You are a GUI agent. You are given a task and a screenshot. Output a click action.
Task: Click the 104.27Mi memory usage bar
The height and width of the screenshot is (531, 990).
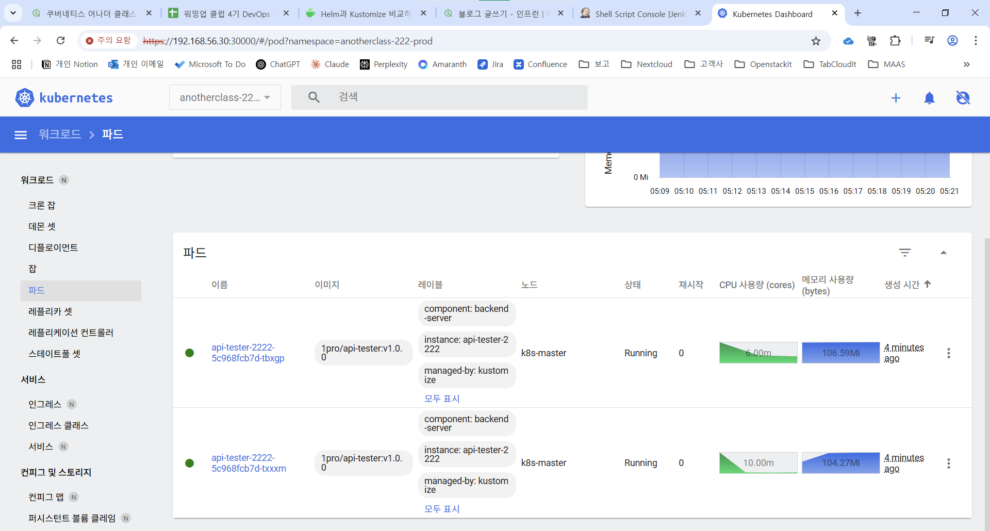(841, 463)
